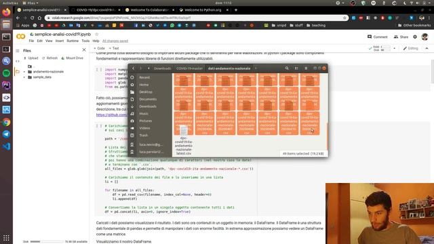Click the dati-andamento-nazionale path segment
The width and height of the screenshot is (434, 244).
pyautogui.click(x=229, y=68)
